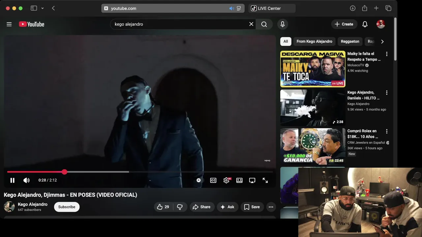Screen dimensions: 422x237
Task: Open player settings gear
Action: 226,180
